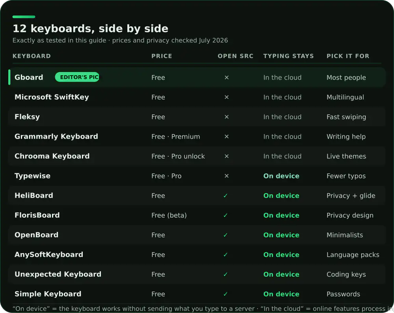
Task: Select the HeliBoard keyboard name
Action: pyautogui.click(x=34, y=196)
